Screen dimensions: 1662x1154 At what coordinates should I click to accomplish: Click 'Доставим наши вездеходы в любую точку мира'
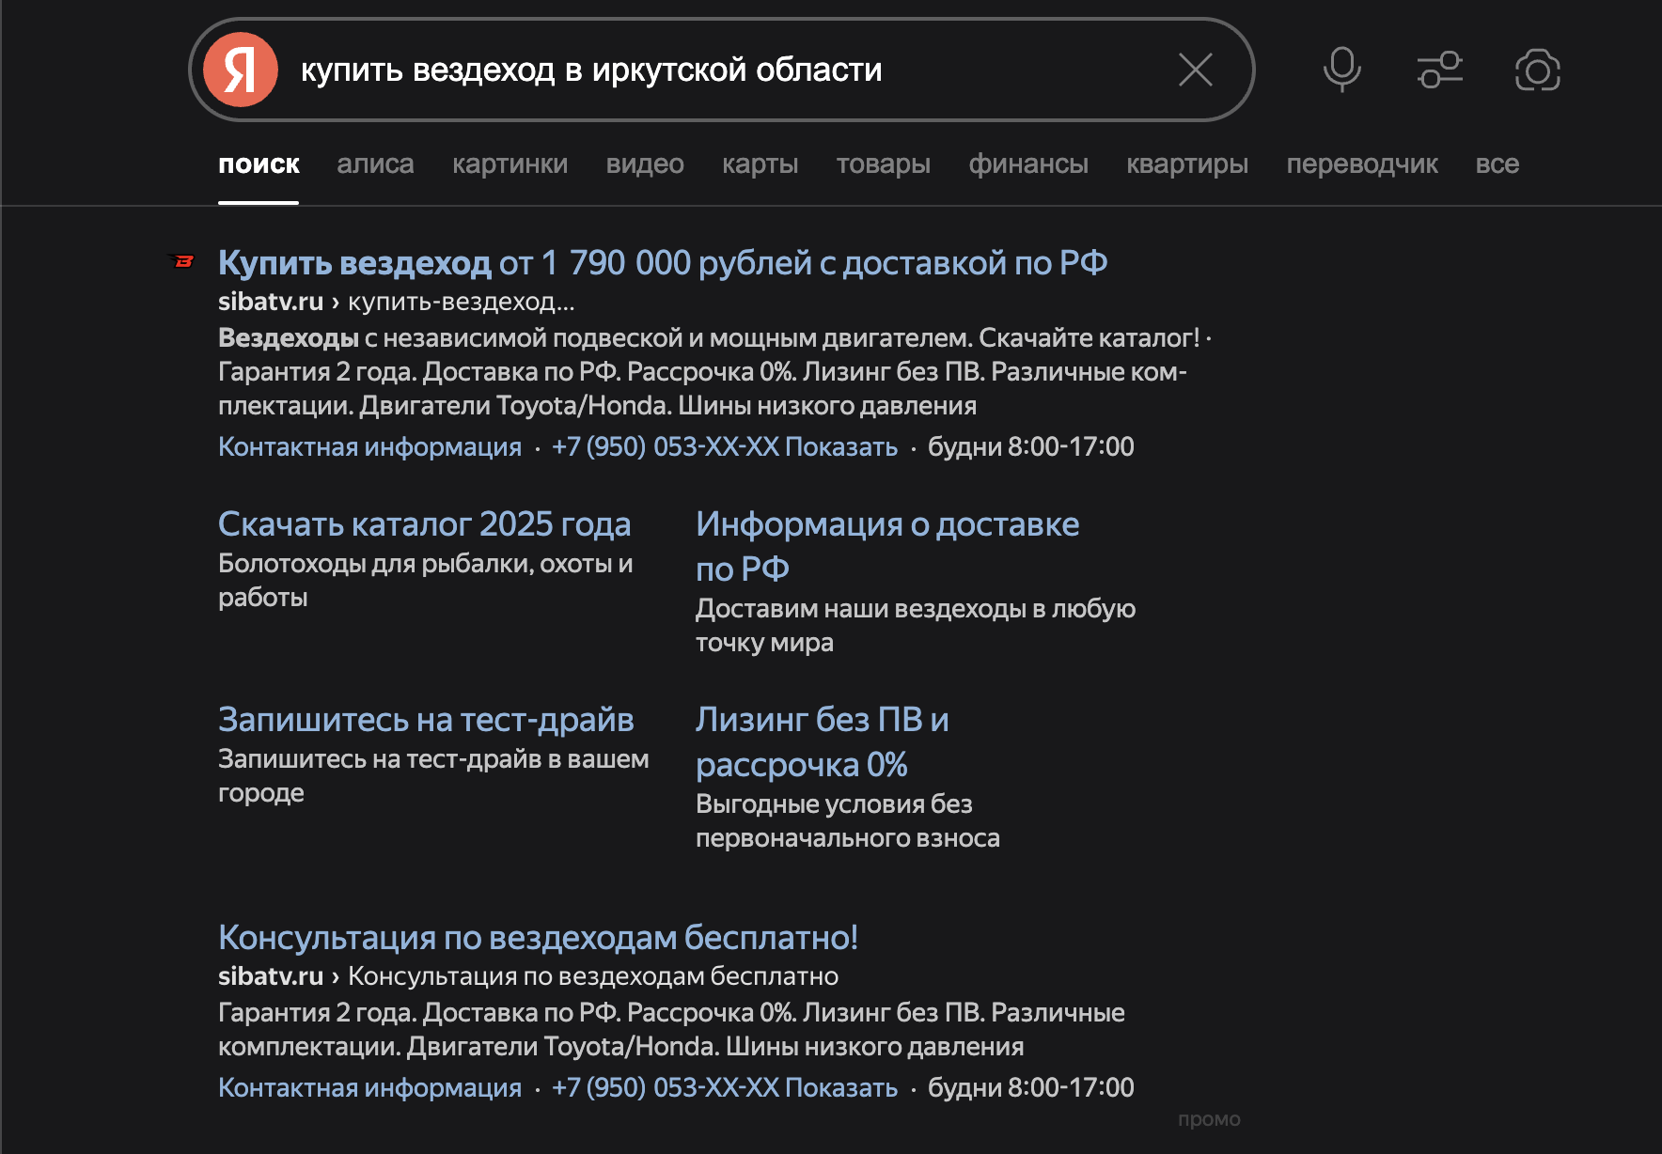coord(916,625)
